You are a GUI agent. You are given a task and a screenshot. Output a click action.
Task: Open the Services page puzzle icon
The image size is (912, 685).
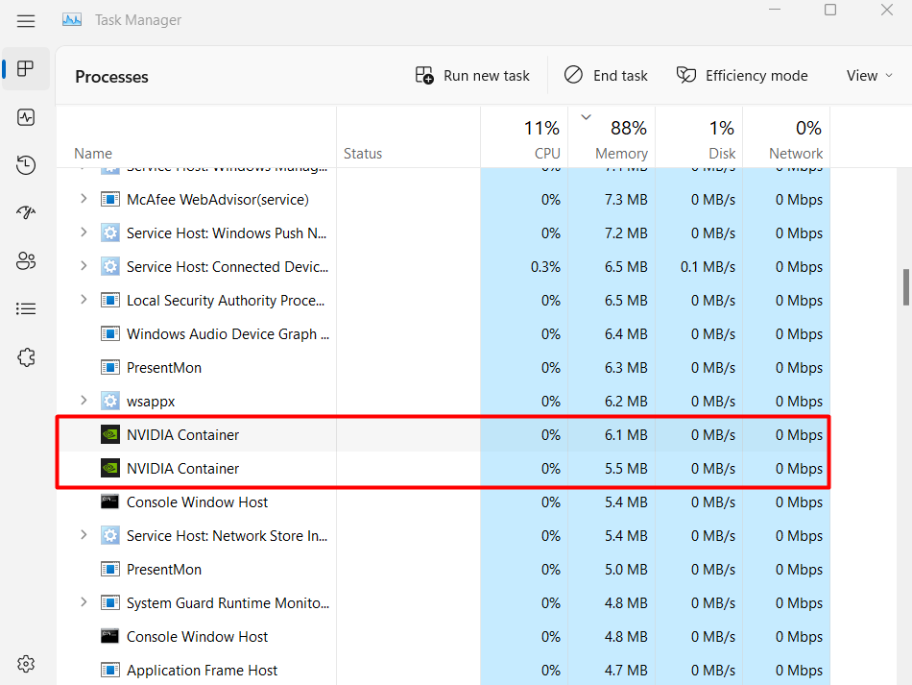point(26,357)
